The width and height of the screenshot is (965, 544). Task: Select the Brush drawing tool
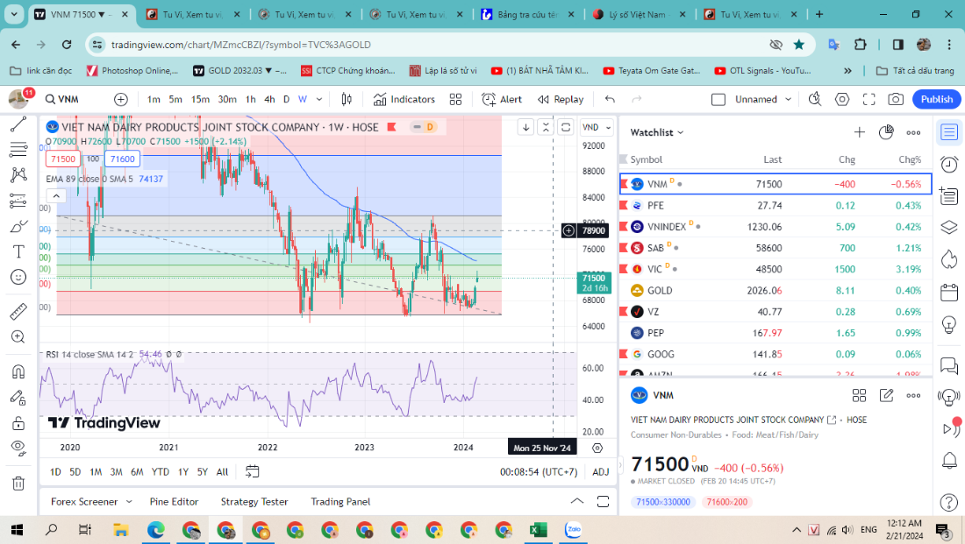18,226
